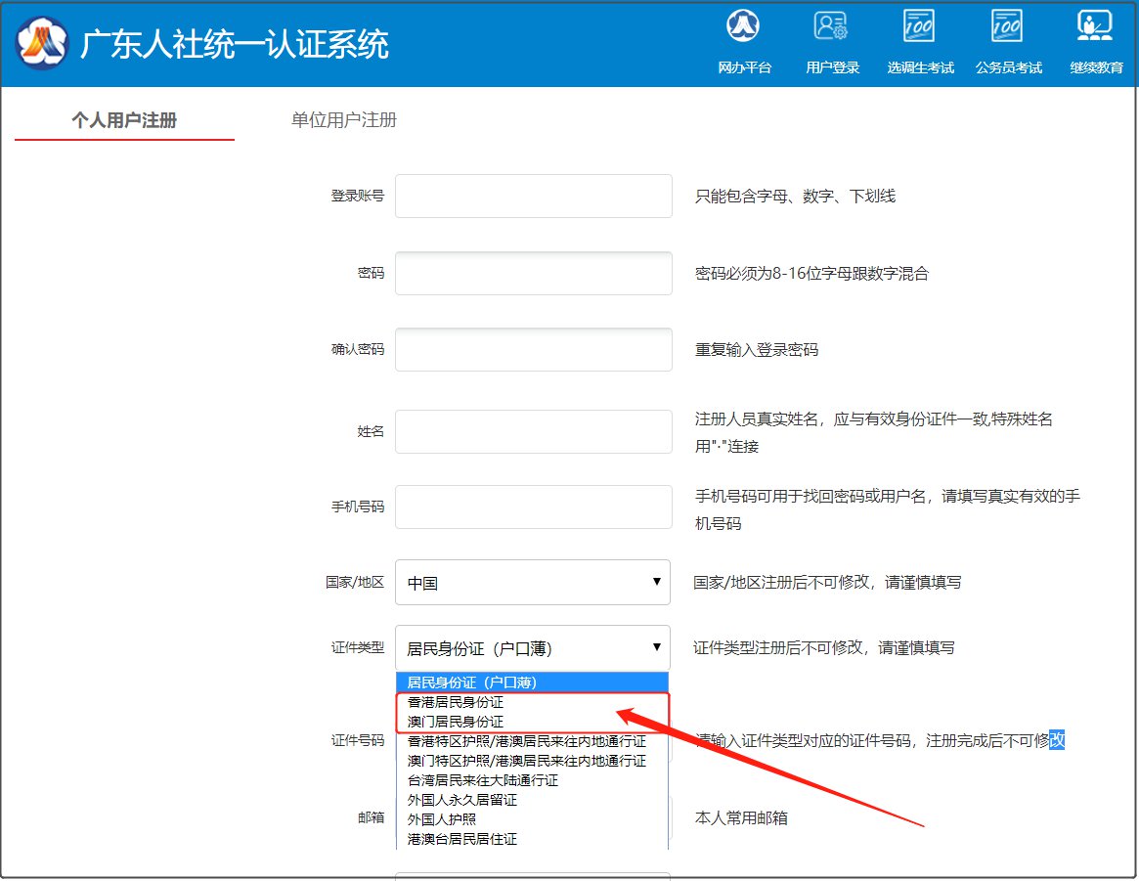The height and width of the screenshot is (881, 1139).
Task: Switch to 单位用户注册 tab
Action: point(344,120)
